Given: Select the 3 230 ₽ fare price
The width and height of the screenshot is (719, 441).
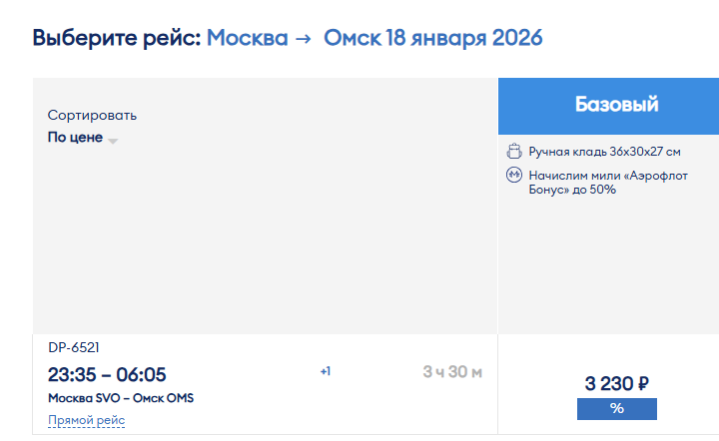Looking at the screenshot, I should (617, 383).
